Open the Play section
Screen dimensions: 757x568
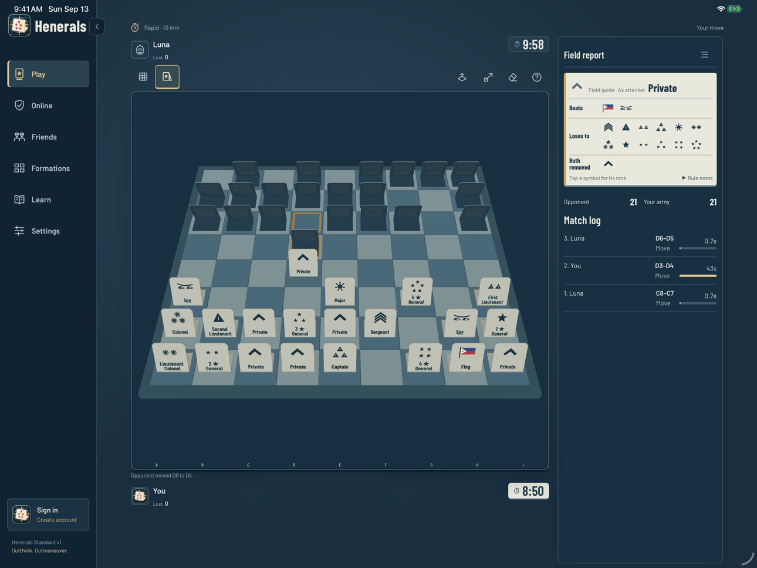click(x=48, y=74)
